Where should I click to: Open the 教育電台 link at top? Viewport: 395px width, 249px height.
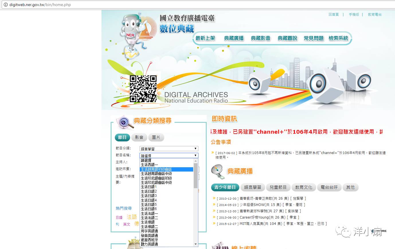coord(375,14)
